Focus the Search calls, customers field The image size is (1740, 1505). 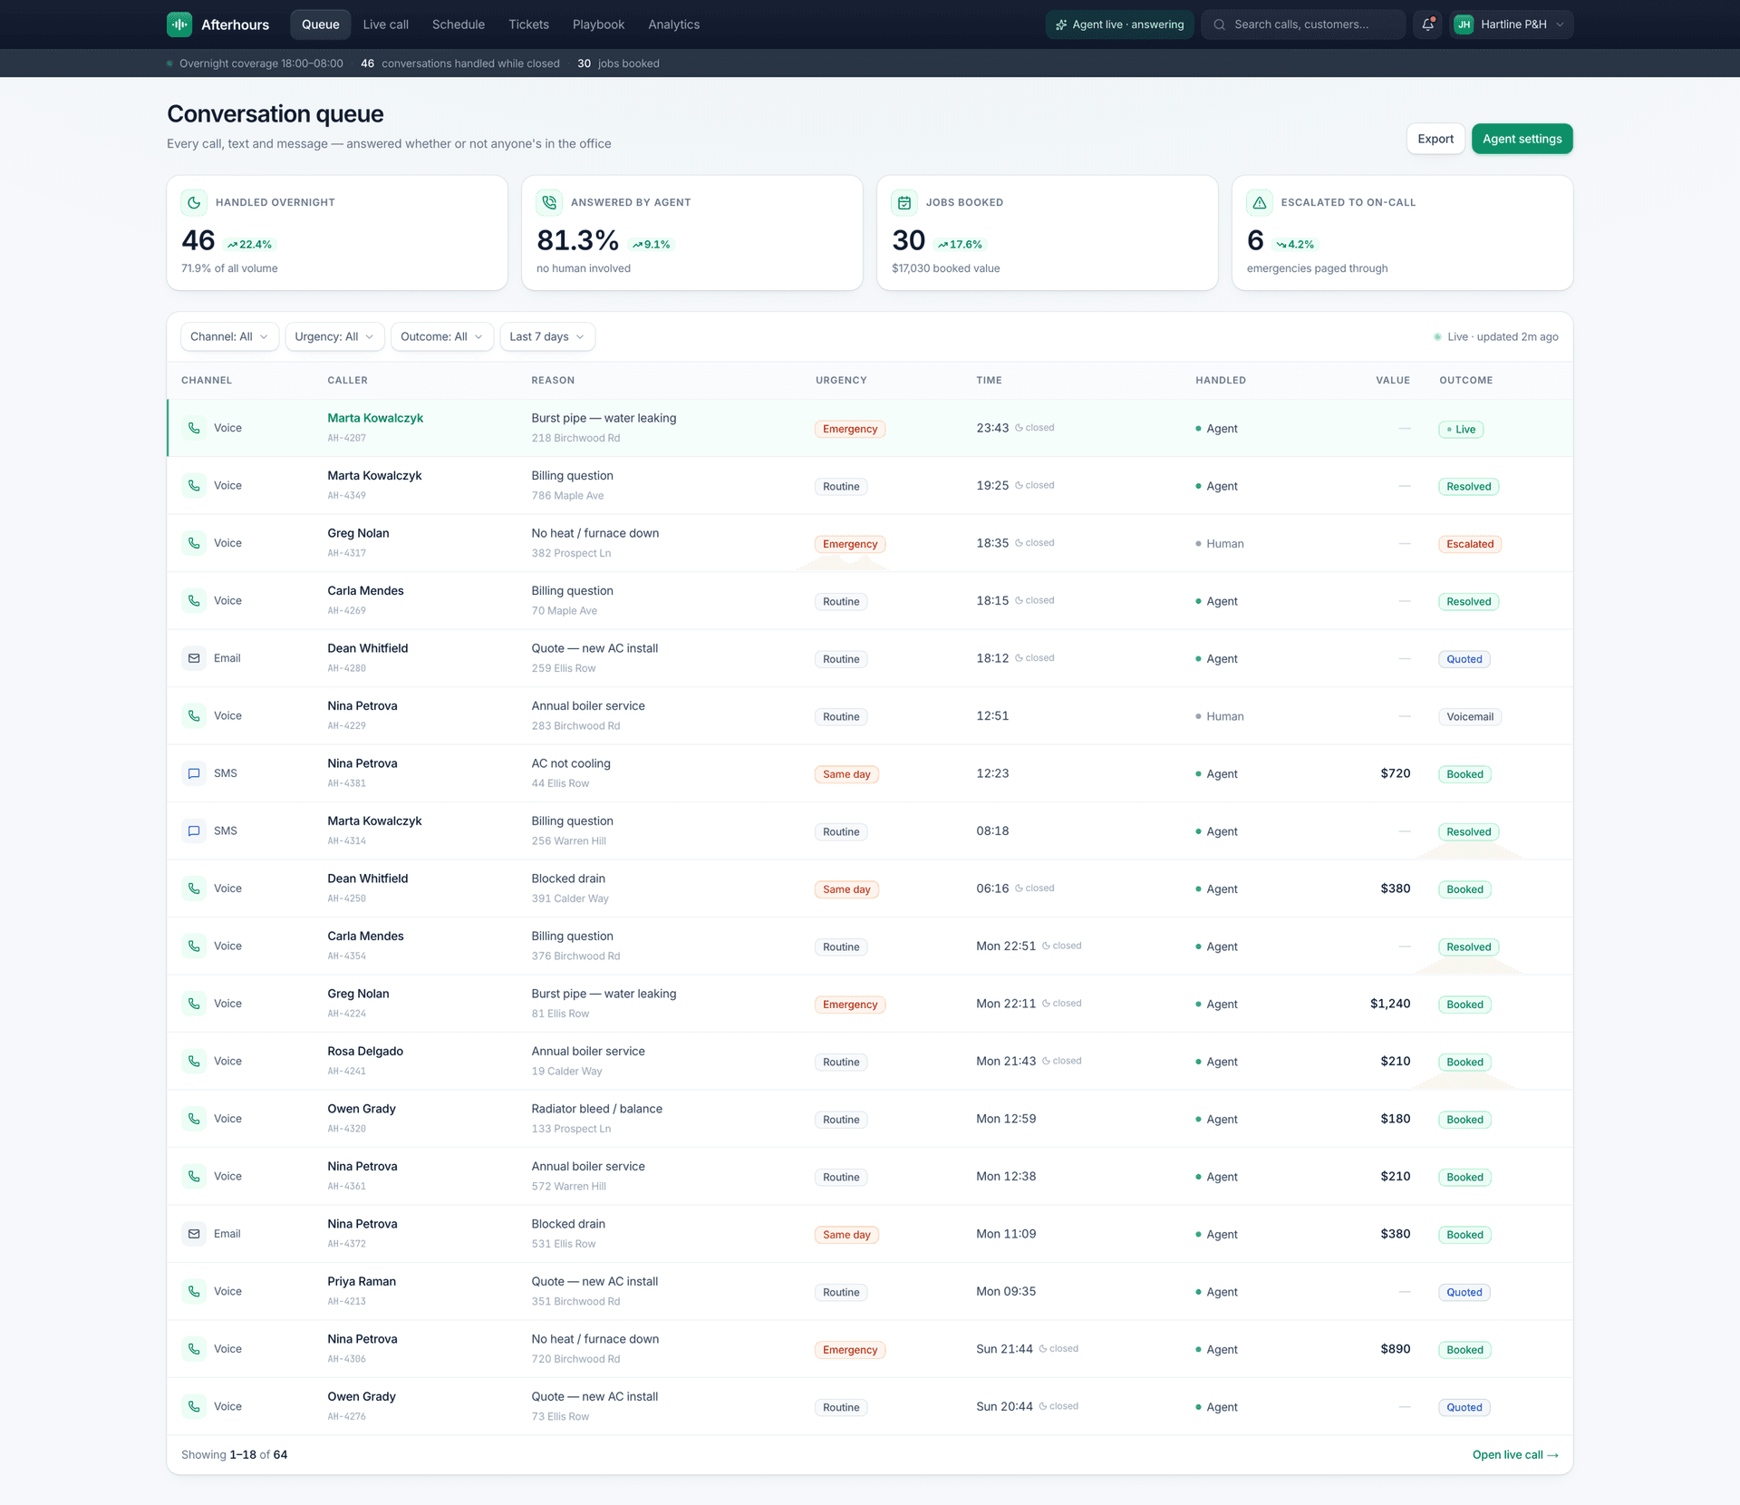point(1303,24)
